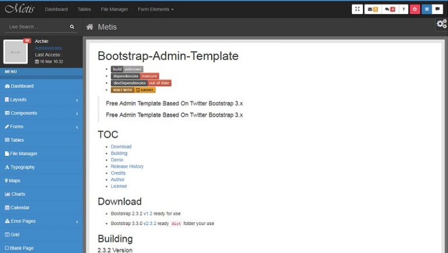Viewport: 448px width, 253px height.
Task: Open Blank Page in the sidebar
Action: click(x=41, y=248)
